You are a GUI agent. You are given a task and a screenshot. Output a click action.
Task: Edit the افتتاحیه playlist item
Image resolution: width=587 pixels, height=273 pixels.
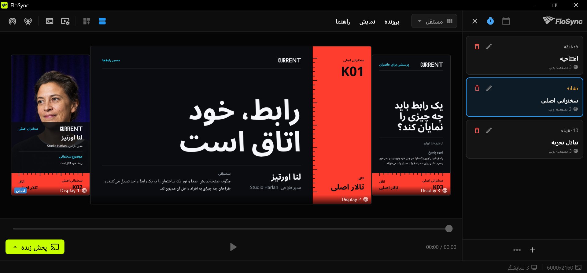(x=489, y=47)
